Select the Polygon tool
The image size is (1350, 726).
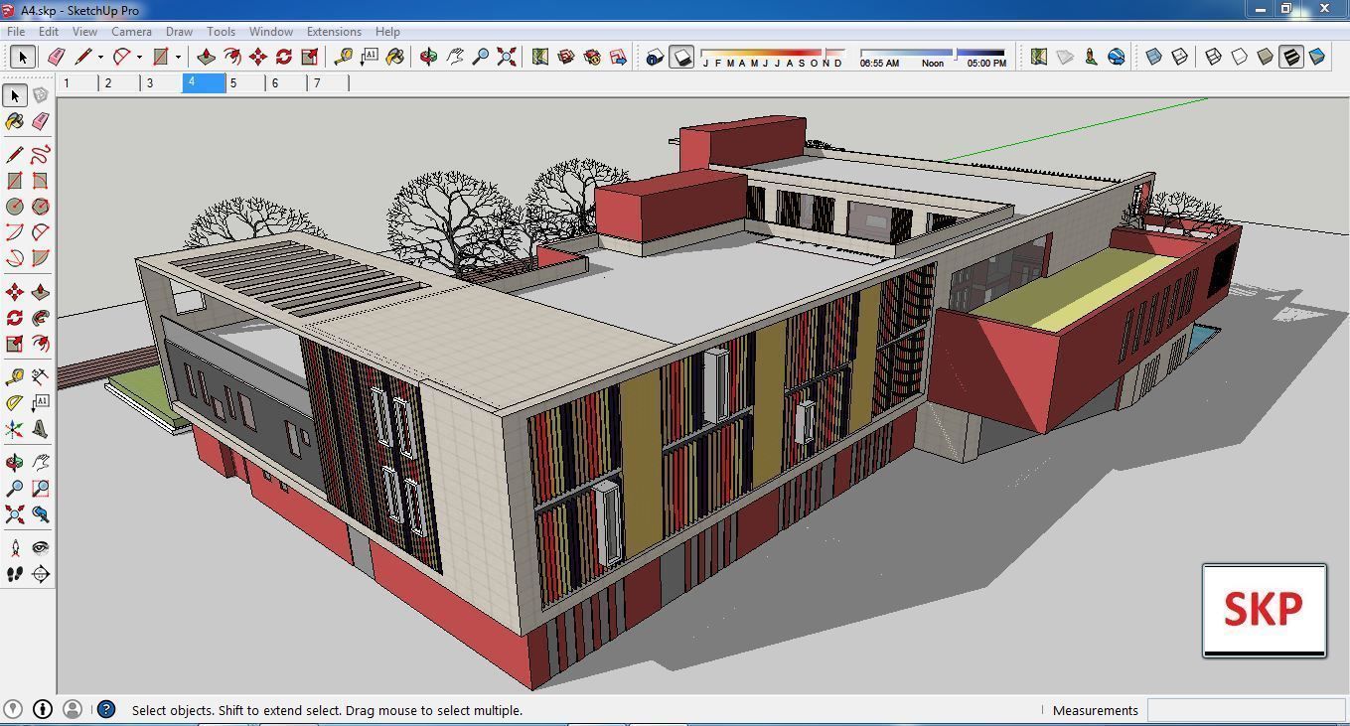(x=41, y=207)
